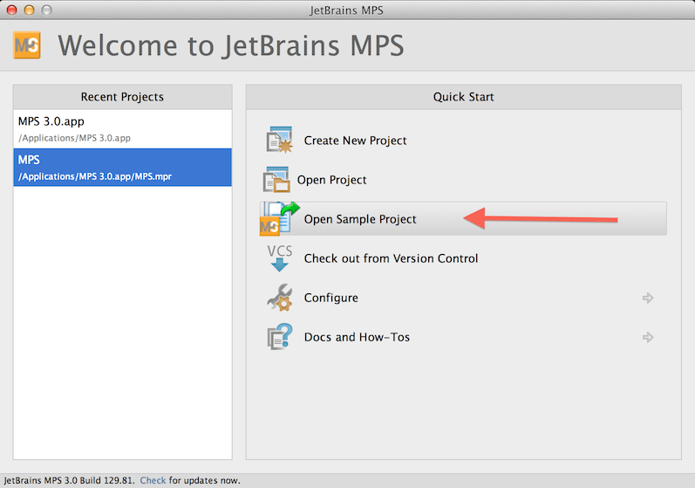Expand the Docs and How-Tos arrow
Viewport: 695px width, 488px height.
pos(648,337)
